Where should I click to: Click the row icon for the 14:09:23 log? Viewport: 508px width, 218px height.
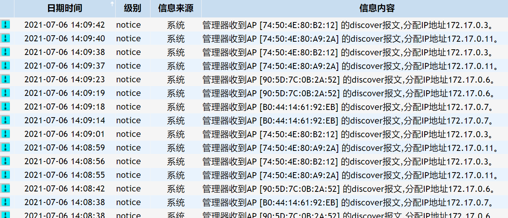(5, 80)
